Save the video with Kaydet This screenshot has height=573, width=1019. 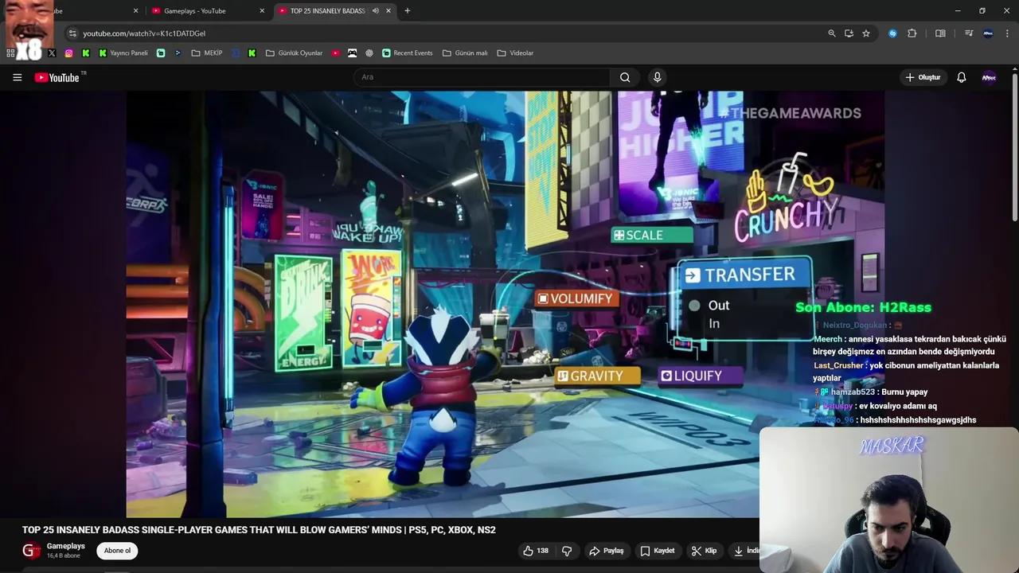[x=658, y=551]
